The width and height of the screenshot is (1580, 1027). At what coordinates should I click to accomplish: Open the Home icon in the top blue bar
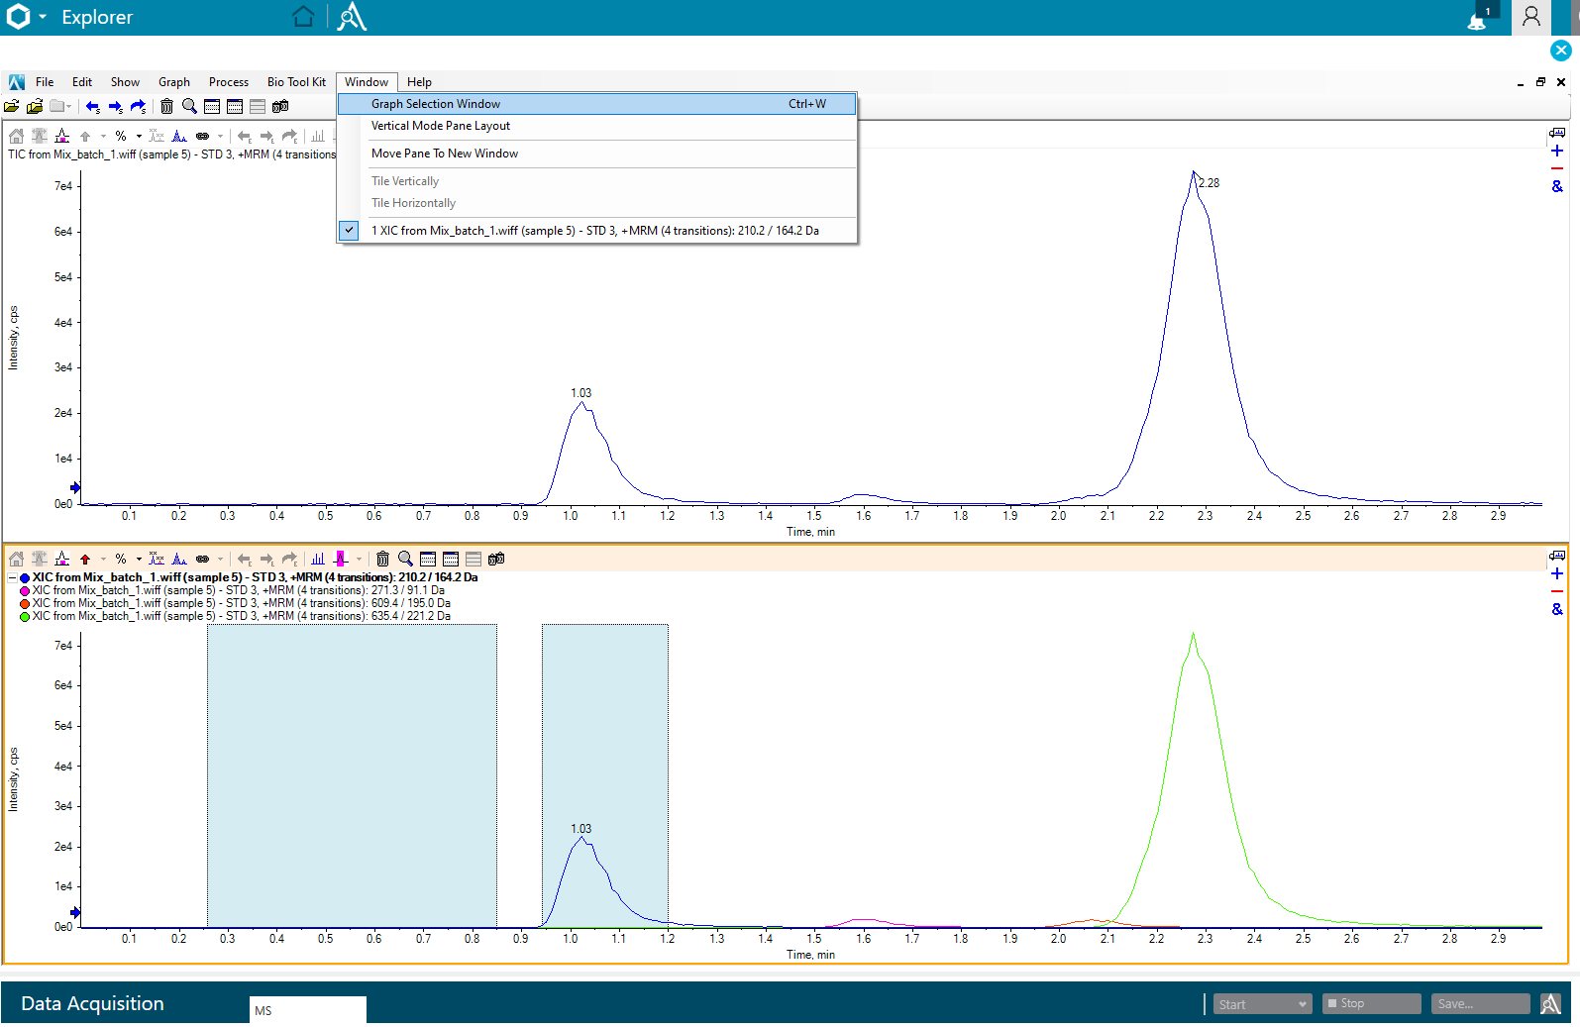tap(303, 17)
